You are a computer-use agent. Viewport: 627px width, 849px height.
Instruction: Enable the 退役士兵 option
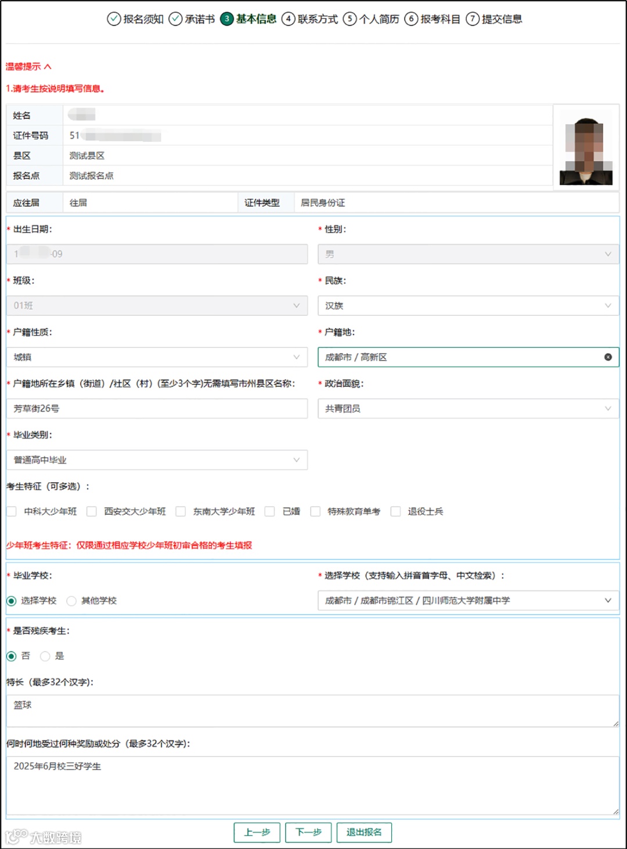click(395, 511)
